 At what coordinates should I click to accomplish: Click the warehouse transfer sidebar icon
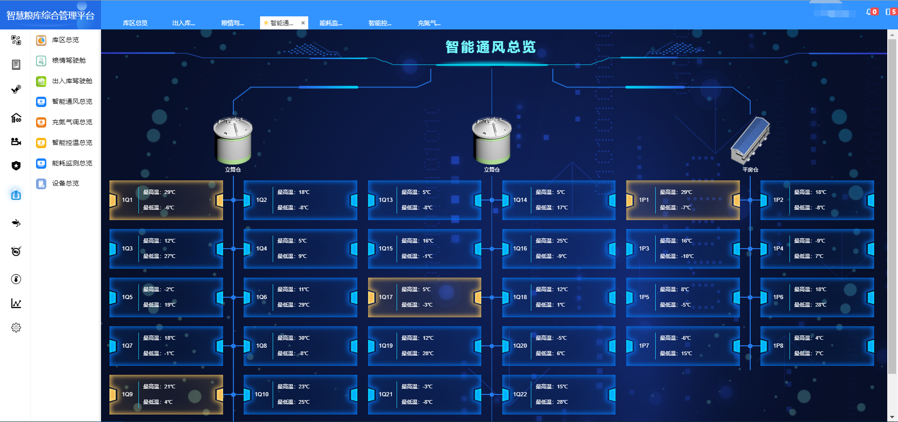click(x=16, y=118)
